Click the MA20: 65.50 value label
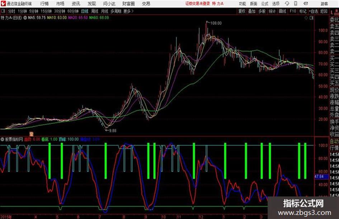 [x=78, y=18]
